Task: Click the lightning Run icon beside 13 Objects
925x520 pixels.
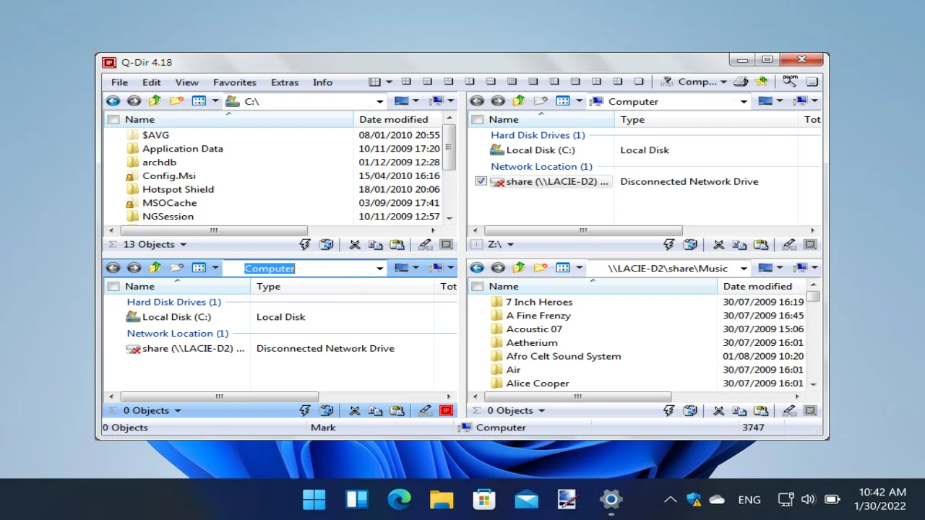Action: click(x=305, y=245)
